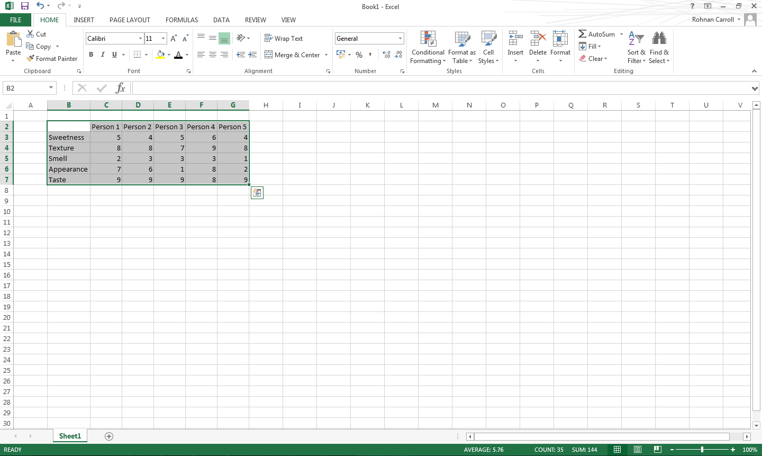Screen dimensions: 762x456
Task: Increase font size with the large A icon
Action: coord(174,38)
